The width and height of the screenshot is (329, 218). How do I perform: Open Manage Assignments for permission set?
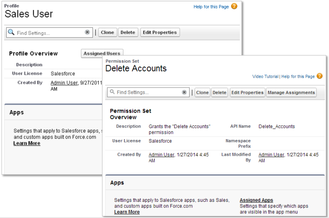pyautogui.click(x=291, y=93)
